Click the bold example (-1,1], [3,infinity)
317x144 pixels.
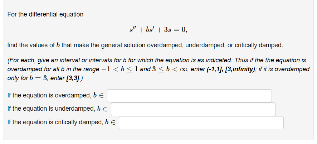click(x=231, y=69)
